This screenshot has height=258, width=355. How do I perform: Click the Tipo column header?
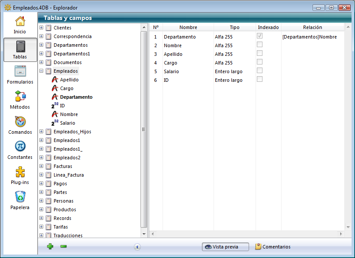click(x=234, y=27)
